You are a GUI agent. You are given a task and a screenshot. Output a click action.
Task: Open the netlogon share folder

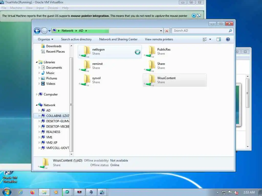[110, 52]
